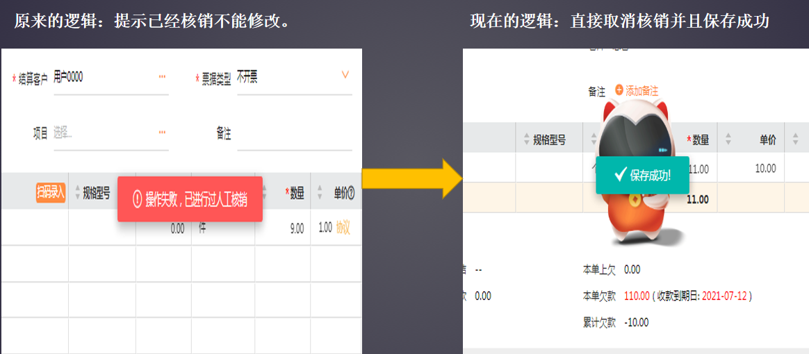
Task: Click the plus icon beside 添加备注
Action: (619, 90)
